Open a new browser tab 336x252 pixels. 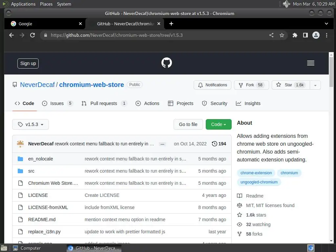pos(171,24)
